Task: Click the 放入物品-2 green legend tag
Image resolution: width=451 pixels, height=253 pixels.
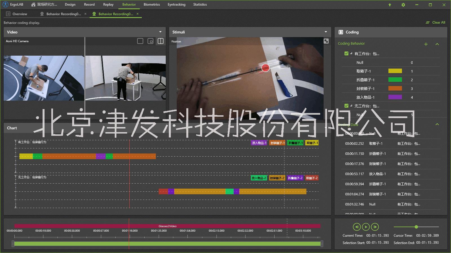Action: (x=259, y=178)
